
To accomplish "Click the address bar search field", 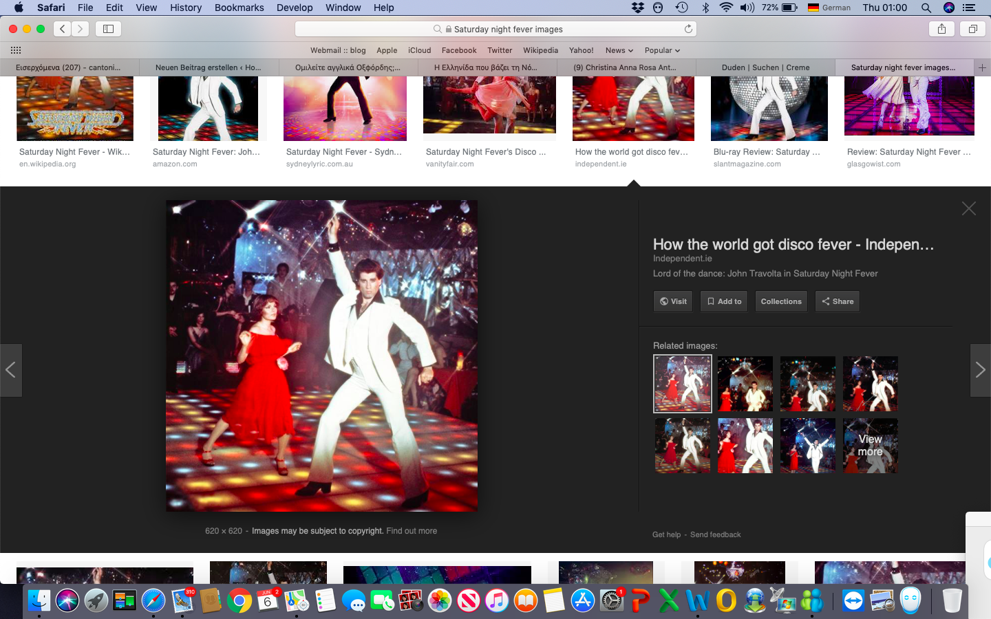I will point(495,29).
